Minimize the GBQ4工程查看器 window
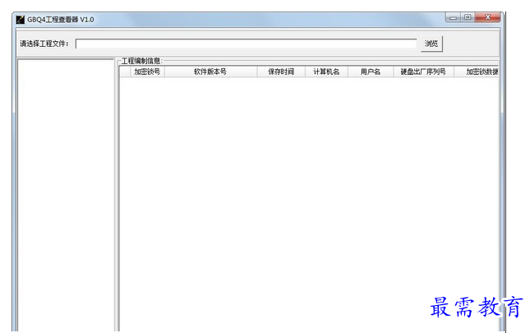Image resolution: width=530 pixels, height=333 pixels. 454,17
